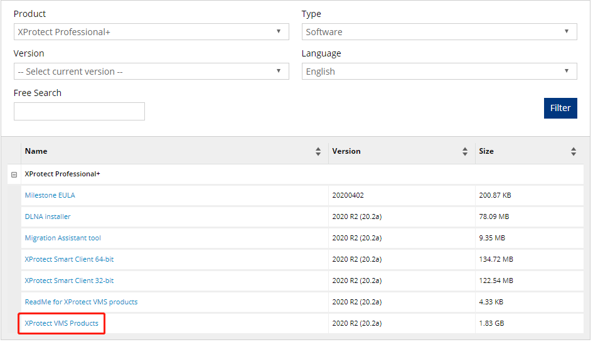Open the Migration Assistant tool link

click(x=63, y=238)
